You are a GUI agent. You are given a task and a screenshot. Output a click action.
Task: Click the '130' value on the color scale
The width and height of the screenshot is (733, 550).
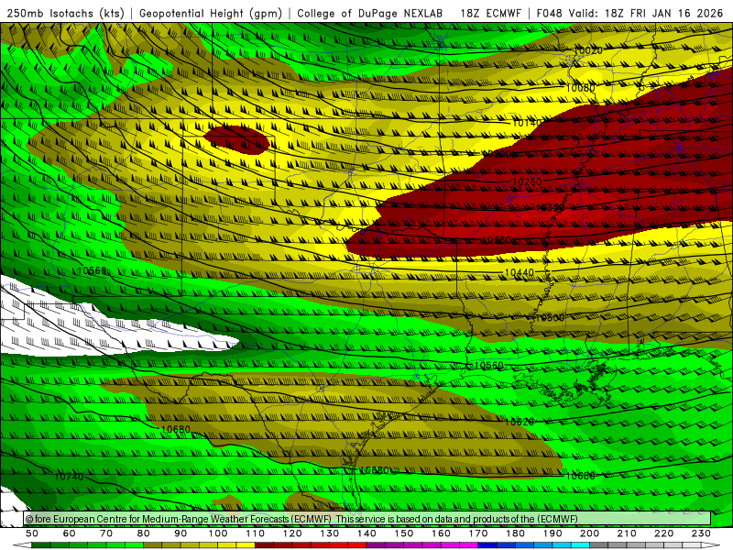coord(329,533)
